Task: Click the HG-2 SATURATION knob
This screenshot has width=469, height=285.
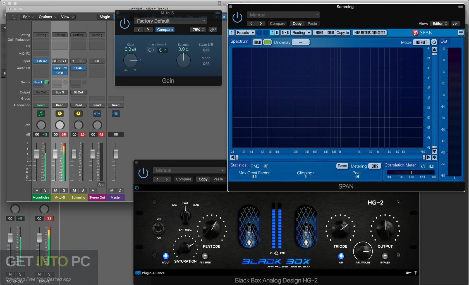Action: 185,247
